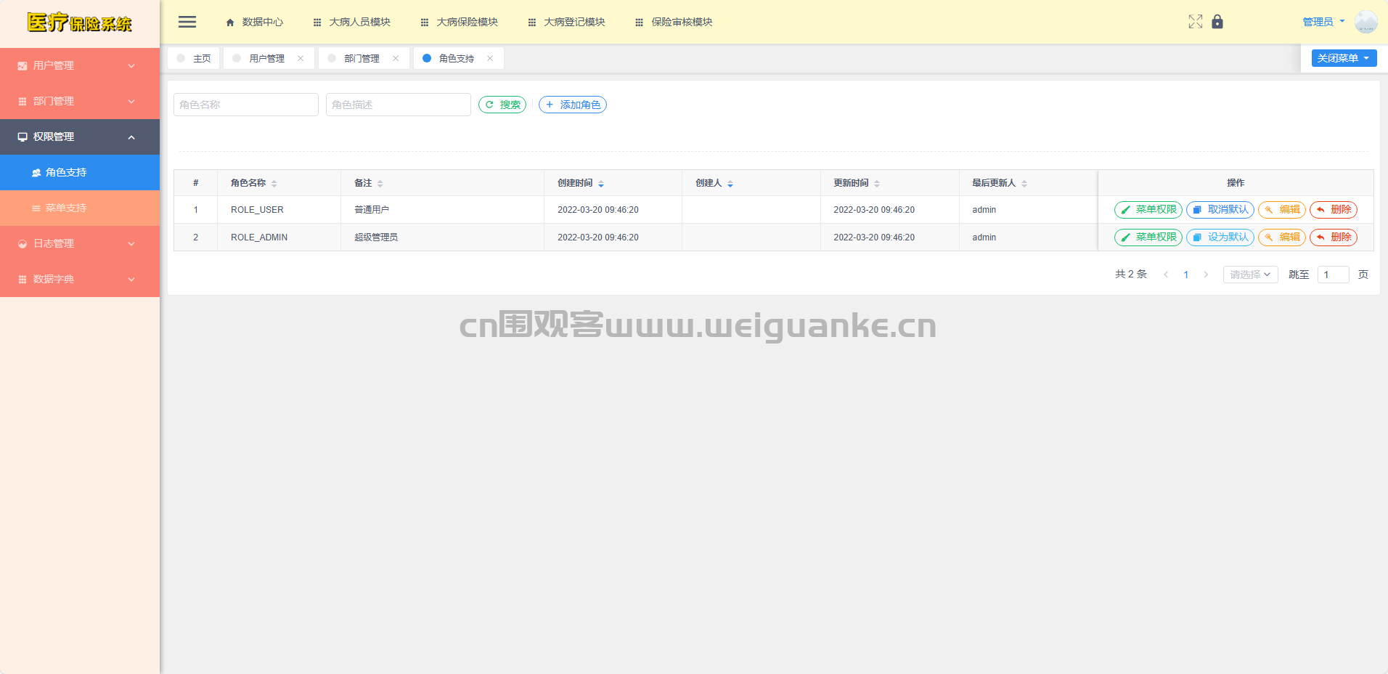Screen dimensions: 1388x674
Task: Expand 部门管理 in the sidebar
Action: pyautogui.click(x=80, y=101)
